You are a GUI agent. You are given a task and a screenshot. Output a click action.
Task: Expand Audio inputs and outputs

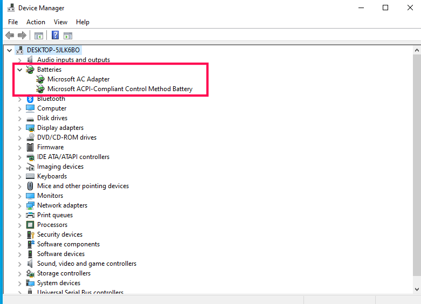point(19,60)
